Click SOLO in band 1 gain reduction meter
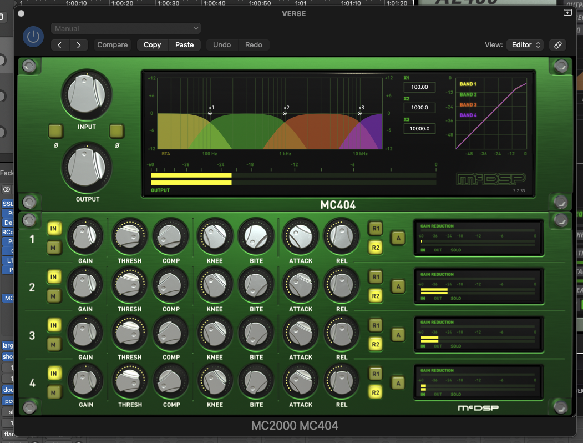The image size is (583, 443). [x=456, y=250]
